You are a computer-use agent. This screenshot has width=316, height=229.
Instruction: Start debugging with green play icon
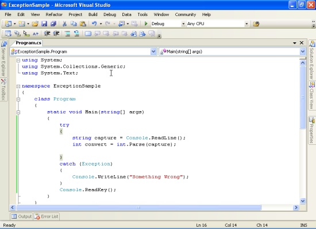coord(146,23)
